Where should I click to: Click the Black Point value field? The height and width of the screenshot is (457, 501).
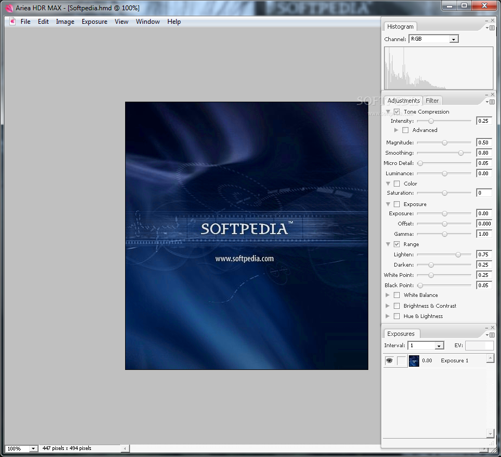point(484,286)
